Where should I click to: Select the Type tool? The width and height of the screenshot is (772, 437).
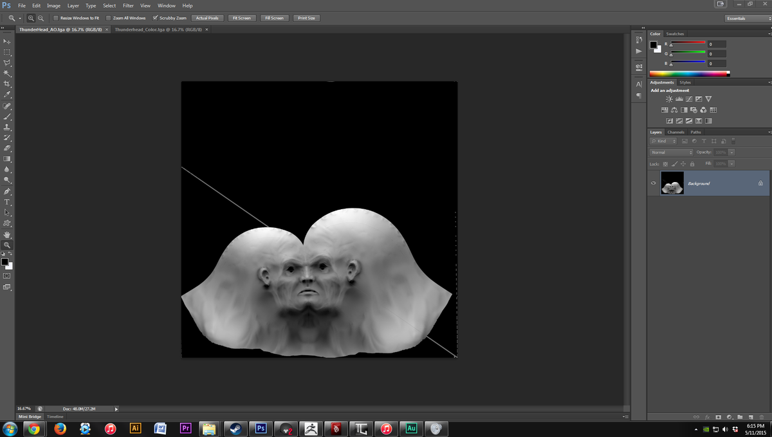click(7, 202)
